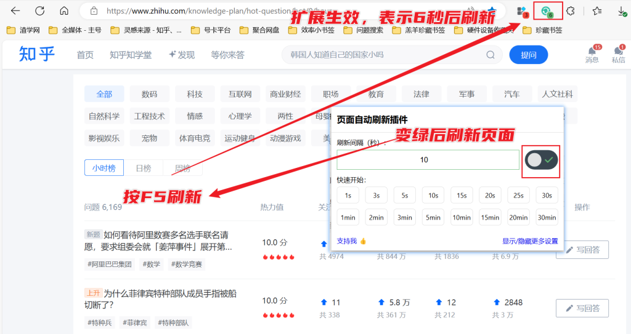This screenshot has height=334, width=631.
Task: Click the Zhihu logo
Action: [x=36, y=54]
